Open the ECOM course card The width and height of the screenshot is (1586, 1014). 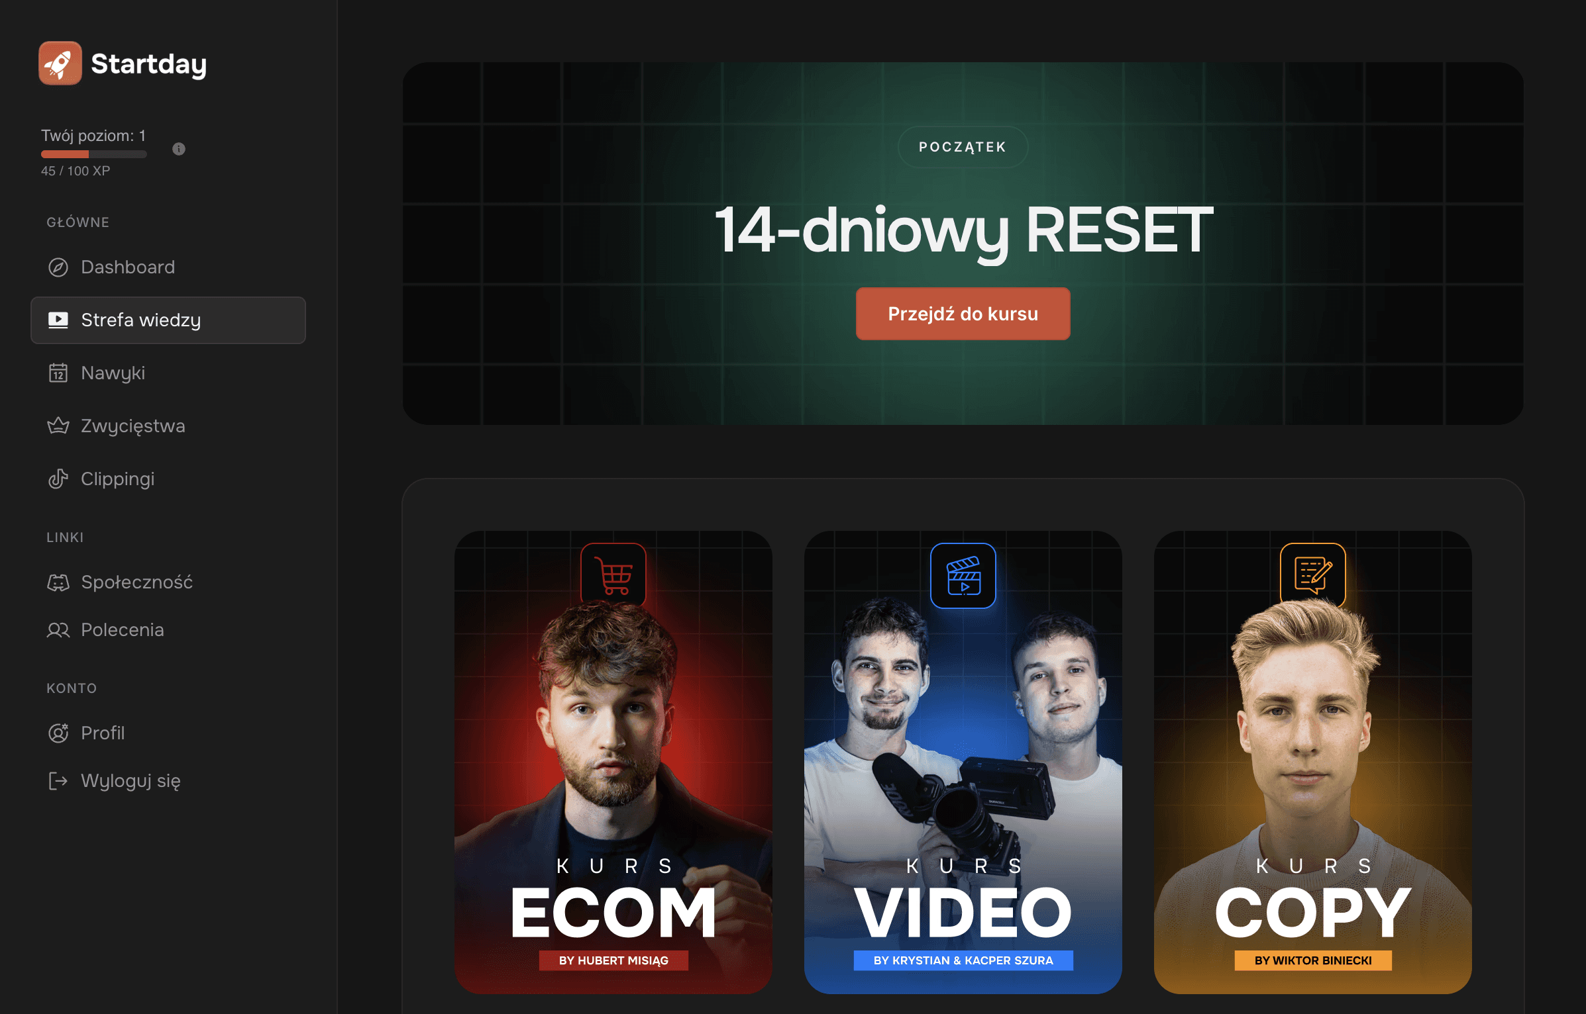click(613, 762)
